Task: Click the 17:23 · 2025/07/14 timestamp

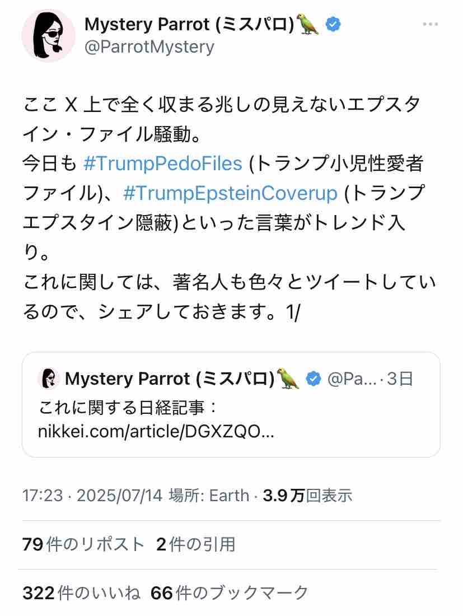Action: pos(92,496)
